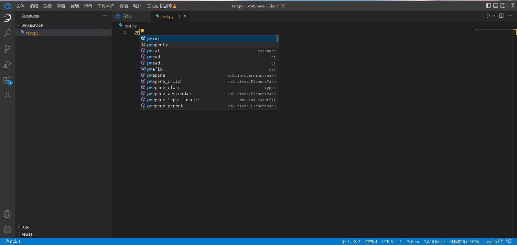Toggle the bottom panel layout icon
Image resolution: width=517 pixels, height=245 pixels.
tap(496, 5)
